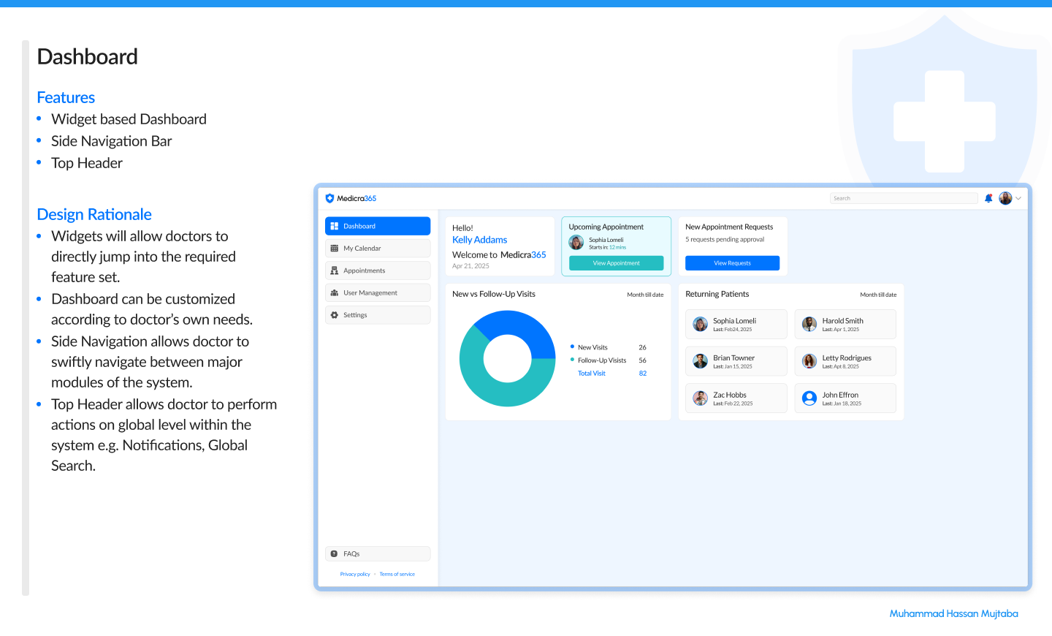
Task: Select the Dashboard icon in the sidebar
Action: [x=336, y=225]
